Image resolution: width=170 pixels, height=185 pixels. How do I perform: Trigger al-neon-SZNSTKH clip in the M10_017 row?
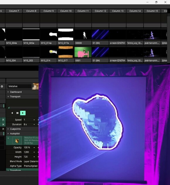[x=118, y=52]
